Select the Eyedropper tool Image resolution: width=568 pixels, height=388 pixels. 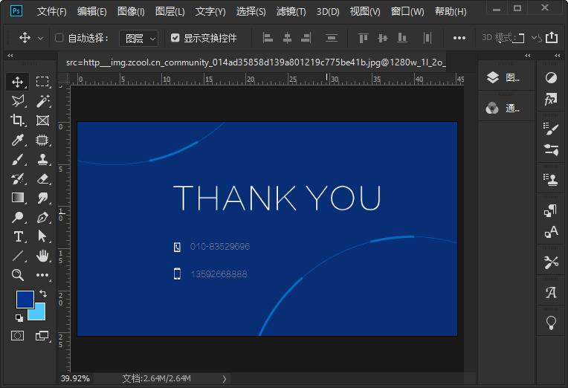[17, 140]
